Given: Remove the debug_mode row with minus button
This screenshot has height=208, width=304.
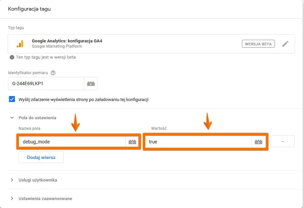Looking at the screenshot, I should point(283,141).
